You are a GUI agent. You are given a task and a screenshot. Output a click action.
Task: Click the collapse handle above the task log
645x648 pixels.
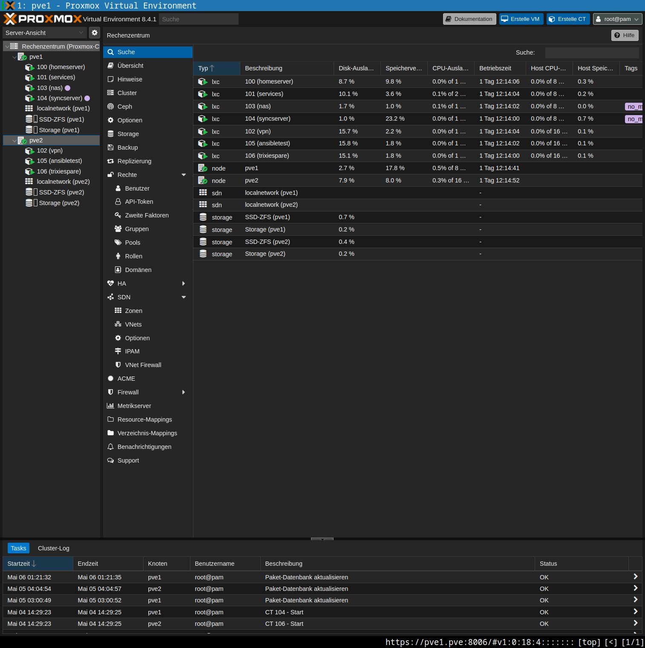322,539
